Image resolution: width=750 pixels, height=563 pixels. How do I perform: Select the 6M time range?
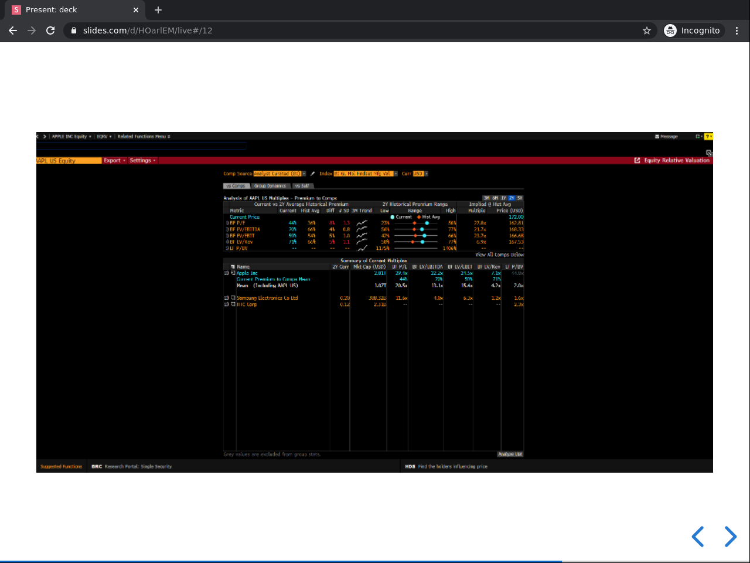tap(495, 198)
